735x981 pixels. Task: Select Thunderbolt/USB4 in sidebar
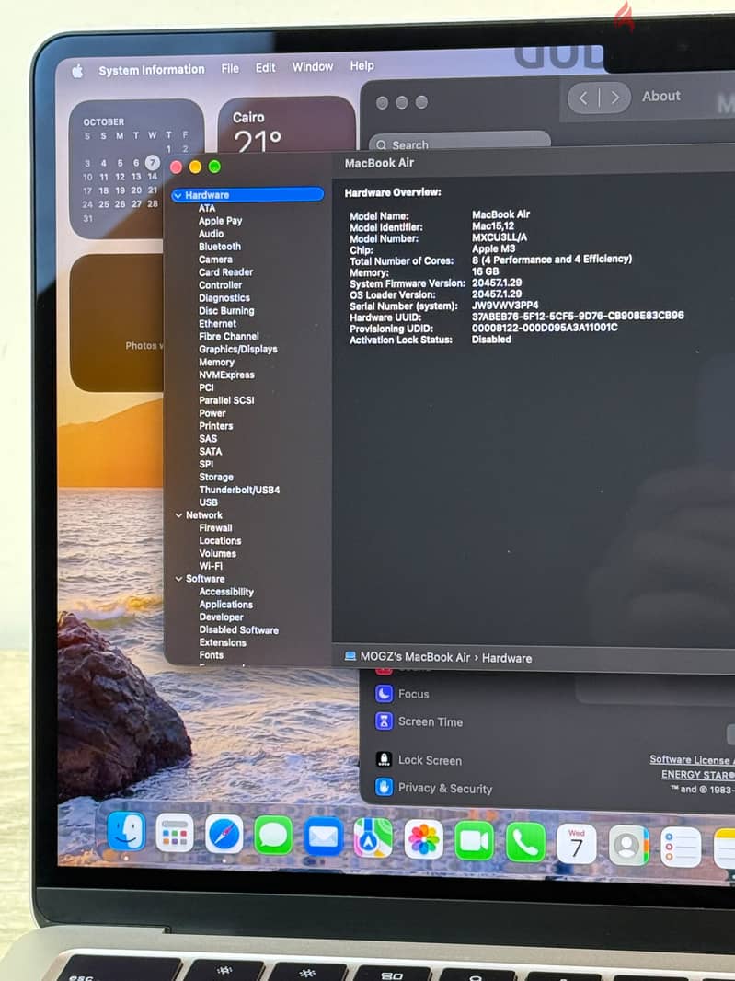pyautogui.click(x=239, y=490)
